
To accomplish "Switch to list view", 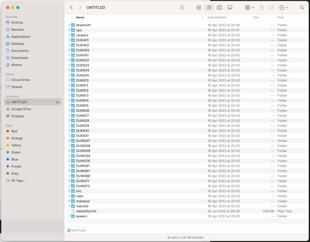I will 209,7.
